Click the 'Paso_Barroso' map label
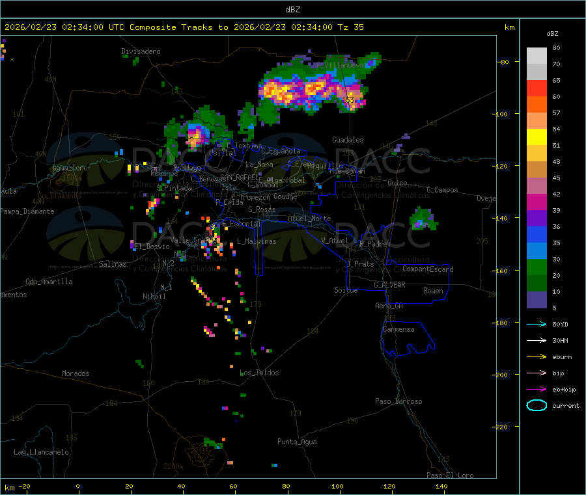586x495 pixels. (x=398, y=401)
